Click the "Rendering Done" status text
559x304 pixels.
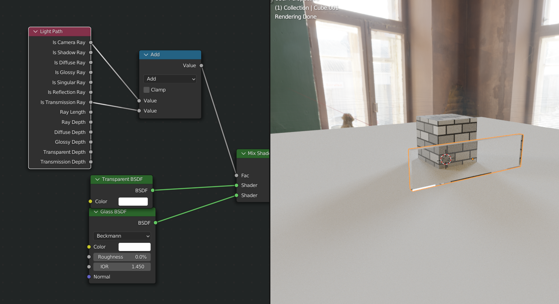295,17
